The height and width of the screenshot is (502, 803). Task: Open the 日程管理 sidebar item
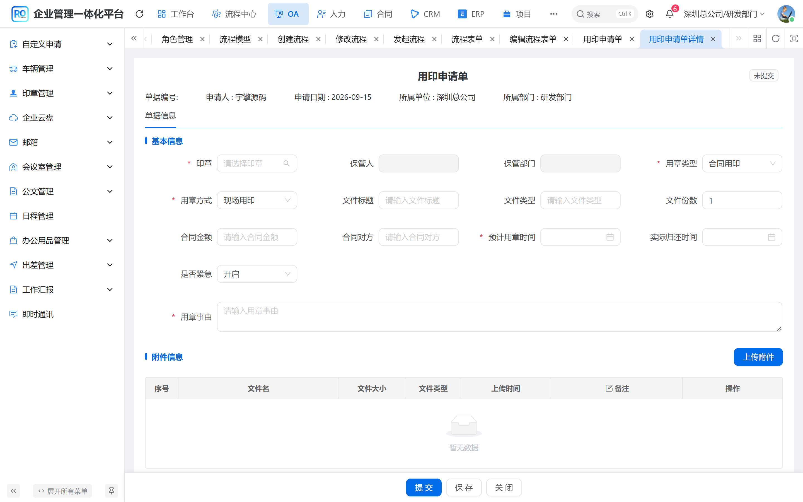[x=62, y=216]
